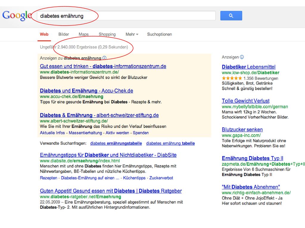Screen dimensions: 305x228
Task: Click the search box containing 'diabetes ernährung'
Action: (126, 16)
